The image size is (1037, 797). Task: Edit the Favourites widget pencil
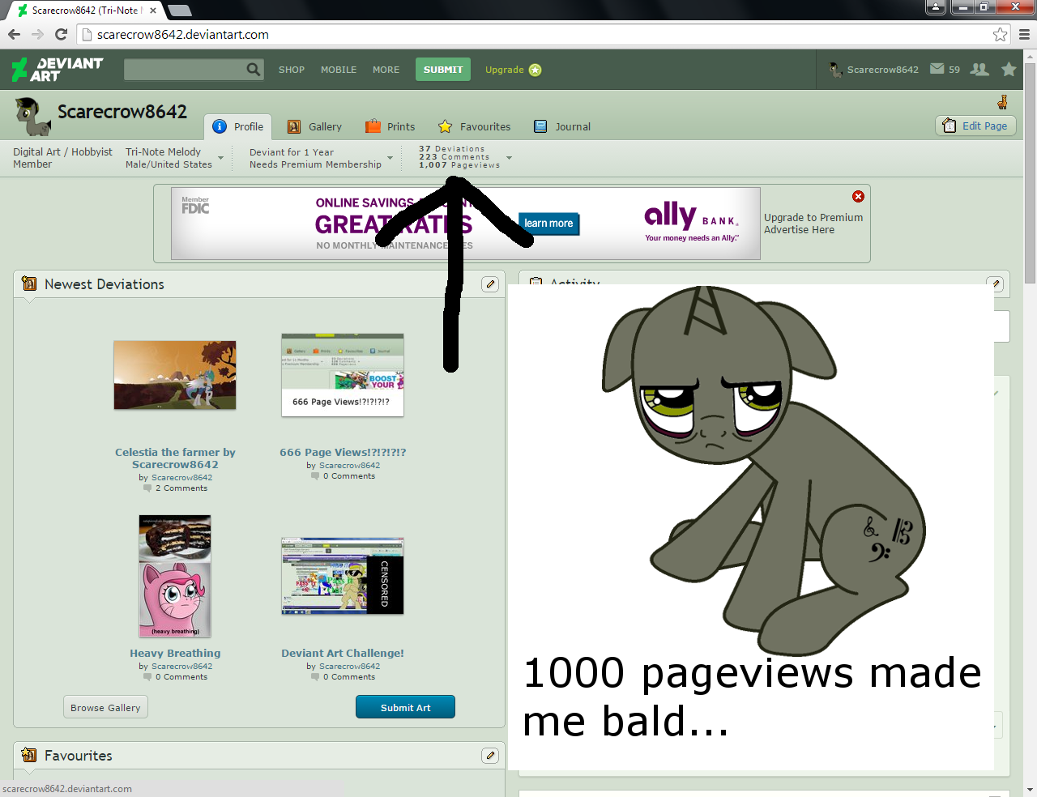click(490, 756)
